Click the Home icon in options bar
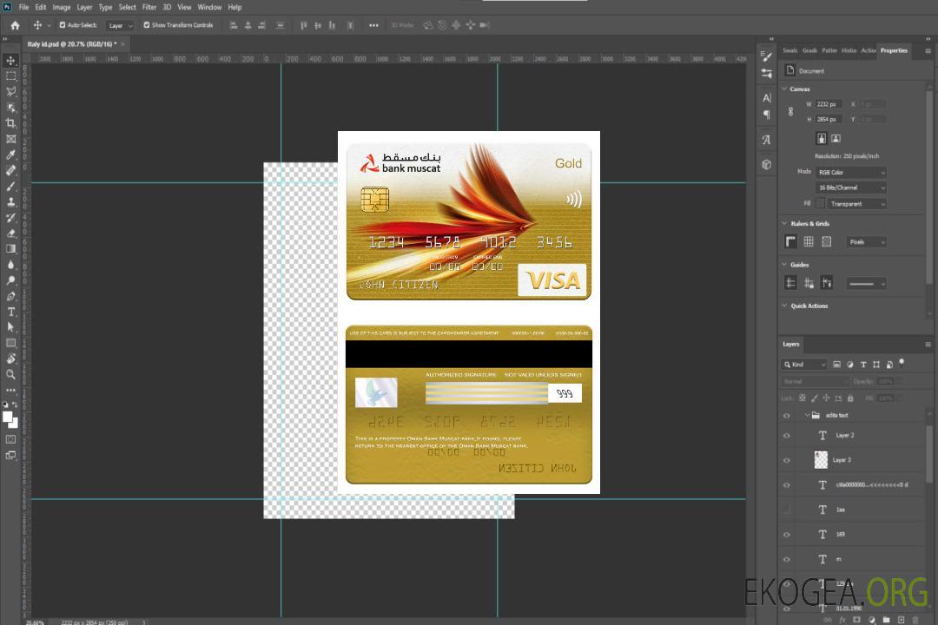 tap(15, 25)
